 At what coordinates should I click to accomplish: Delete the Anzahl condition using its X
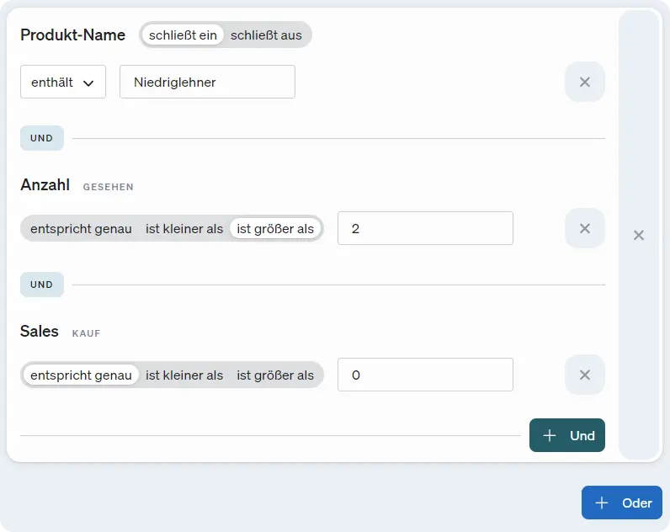(585, 228)
